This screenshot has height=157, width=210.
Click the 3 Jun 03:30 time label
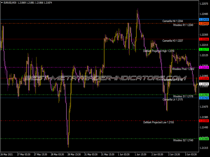(191, 154)
